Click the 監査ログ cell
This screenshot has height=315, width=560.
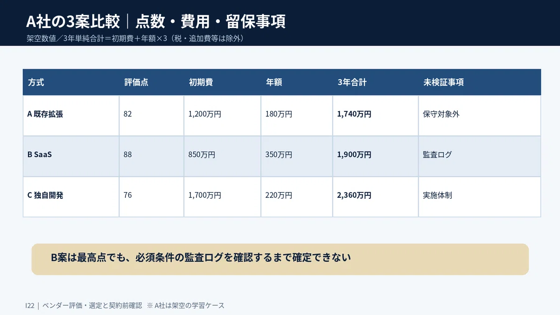480,156
